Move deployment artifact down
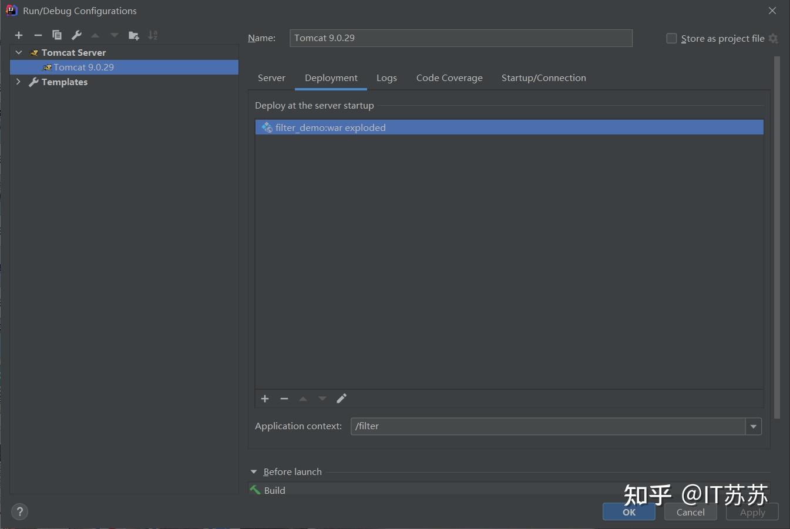 coord(322,399)
